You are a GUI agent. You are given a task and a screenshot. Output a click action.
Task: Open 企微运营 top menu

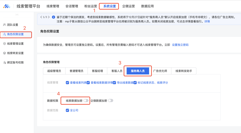click(x=129, y=6)
